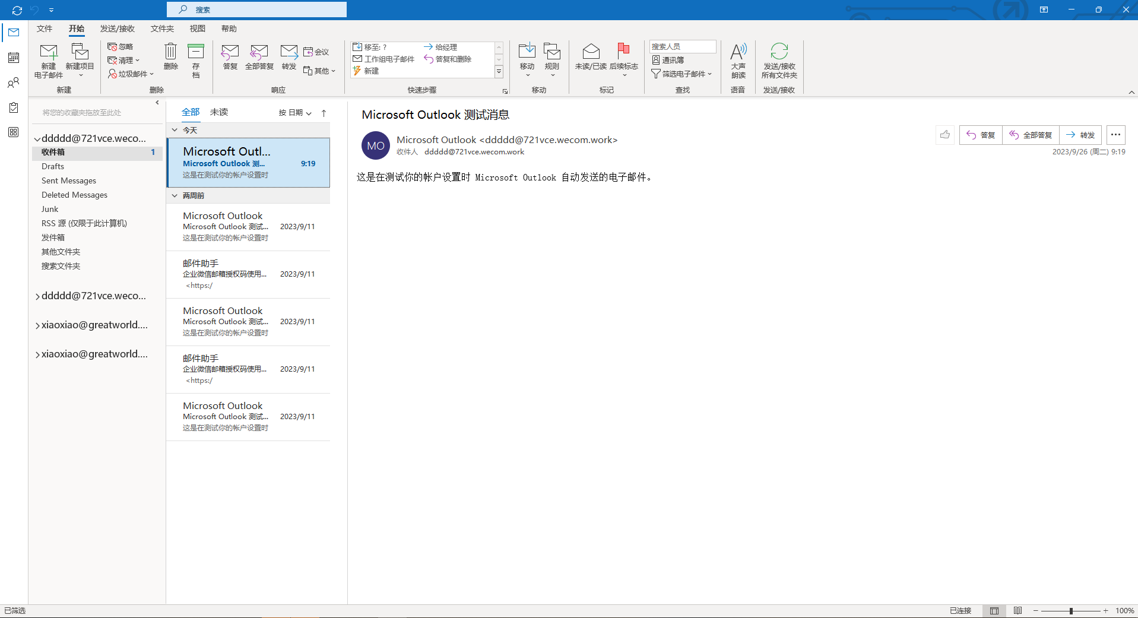Open the 通讯簿 address book
Viewport: 1138px width, 618px height.
click(x=669, y=59)
